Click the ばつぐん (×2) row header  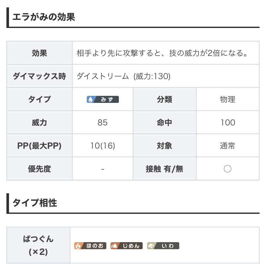coord(38,245)
